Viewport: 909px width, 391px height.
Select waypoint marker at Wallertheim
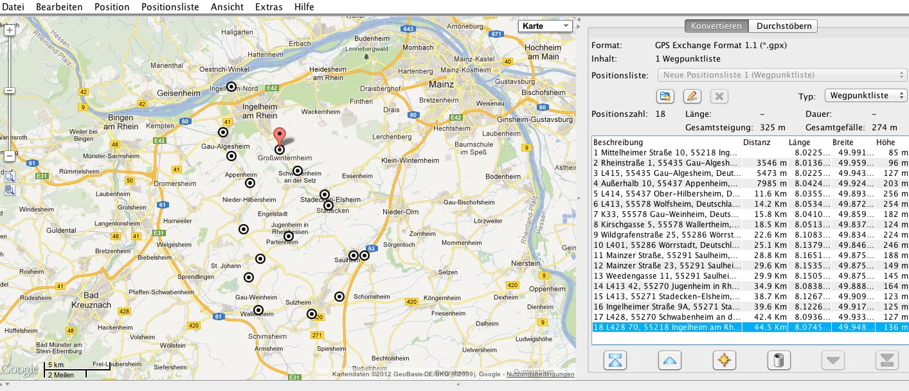(258, 310)
